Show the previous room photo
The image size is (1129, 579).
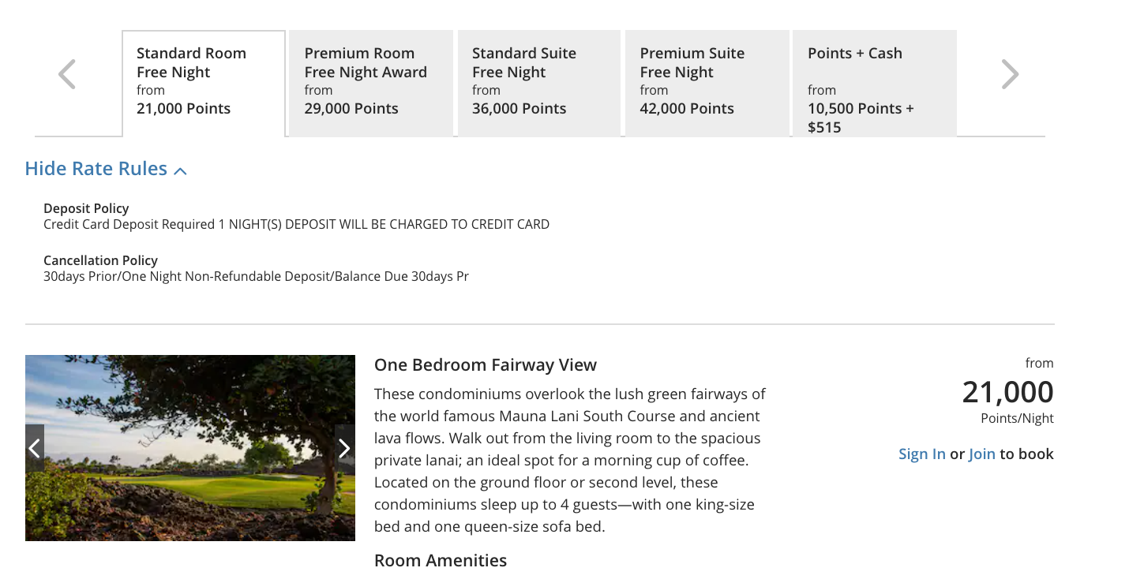(35, 448)
